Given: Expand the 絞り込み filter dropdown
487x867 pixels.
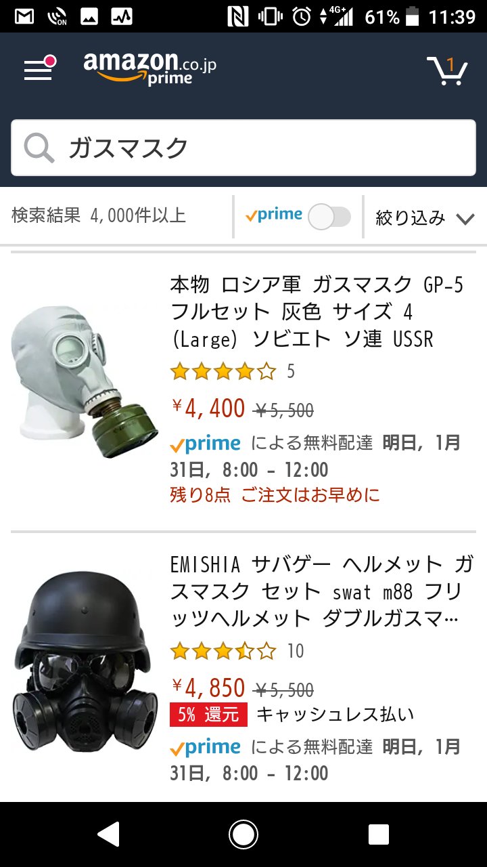Looking at the screenshot, I should point(425,217).
